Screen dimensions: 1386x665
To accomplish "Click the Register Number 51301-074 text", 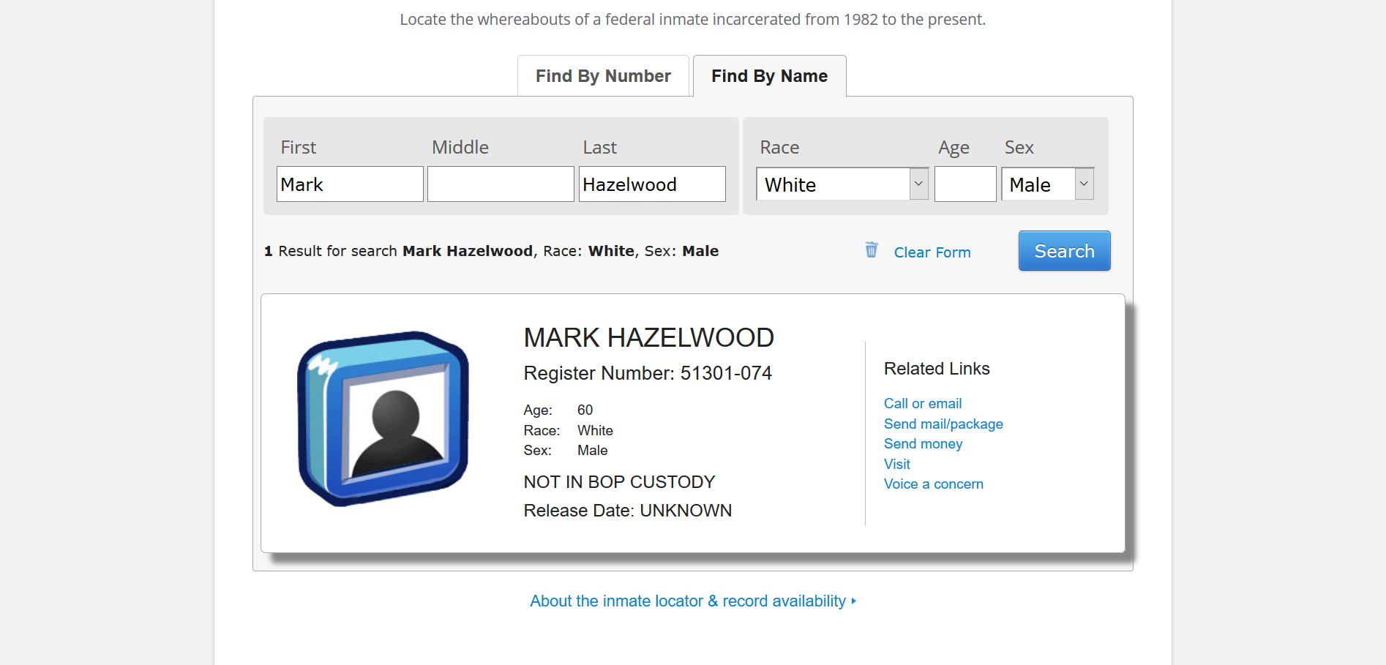I will (x=648, y=373).
